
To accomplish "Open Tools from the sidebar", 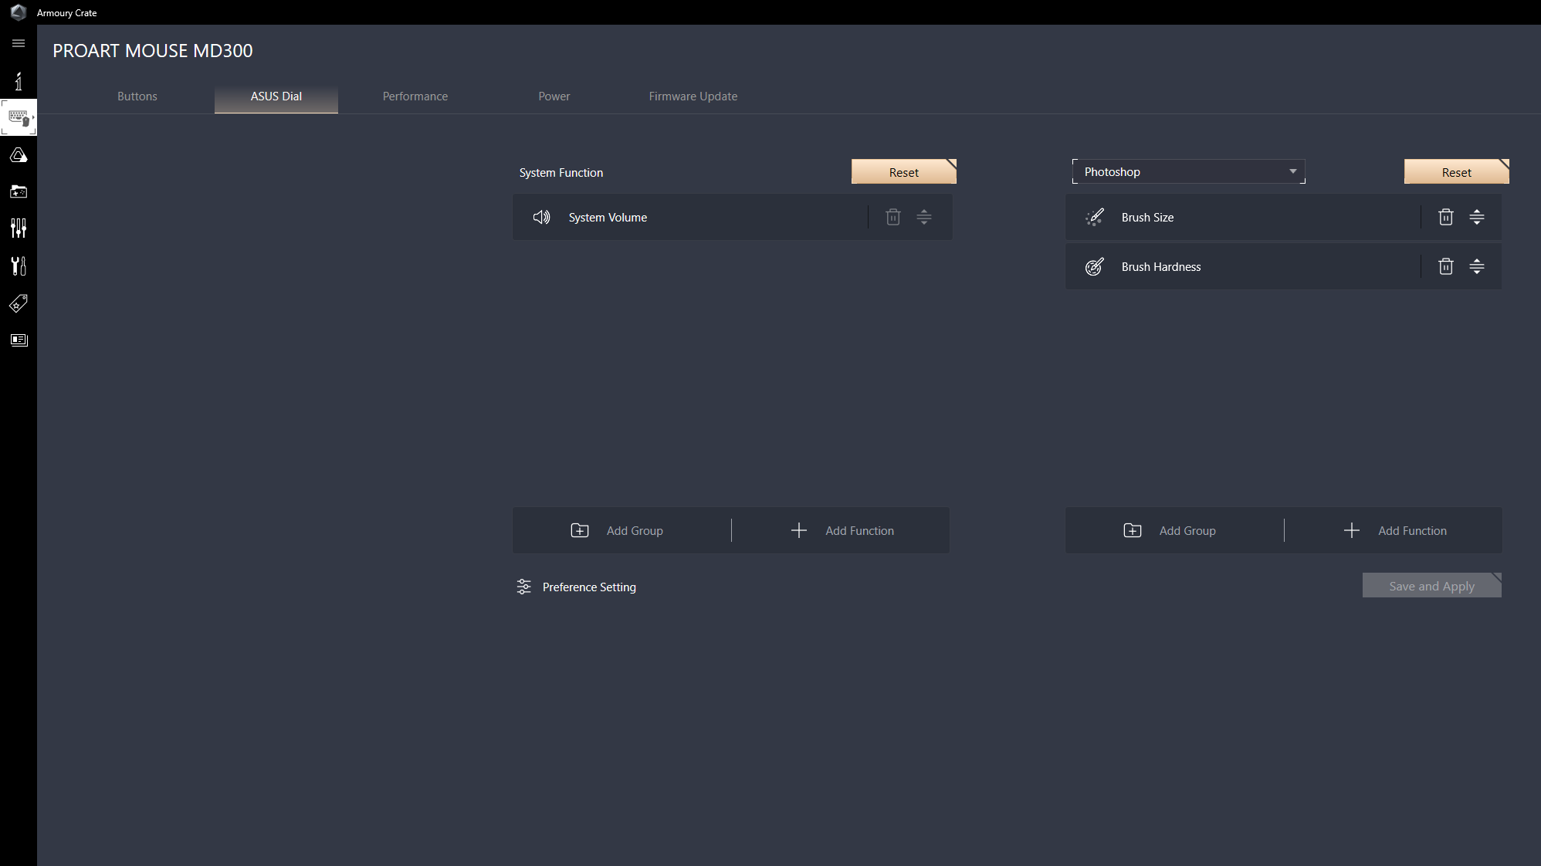I will coord(19,266).
